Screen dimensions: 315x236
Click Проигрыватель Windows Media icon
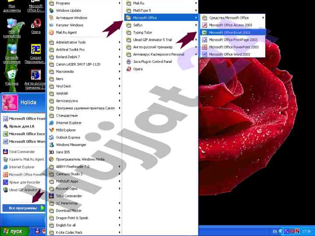point(52,160)
